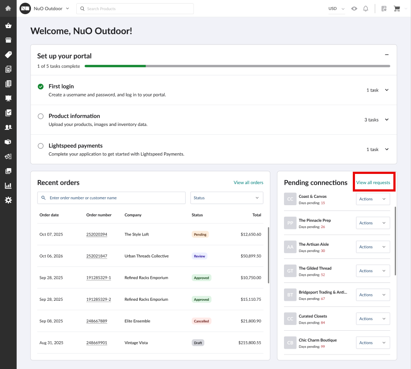Open the USD currency dropdown
This screenshot has width=411, height=369.
tap(336, 8)
